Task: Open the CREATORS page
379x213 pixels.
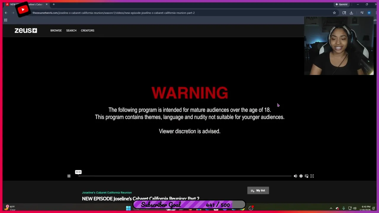Action: [87, 30]
